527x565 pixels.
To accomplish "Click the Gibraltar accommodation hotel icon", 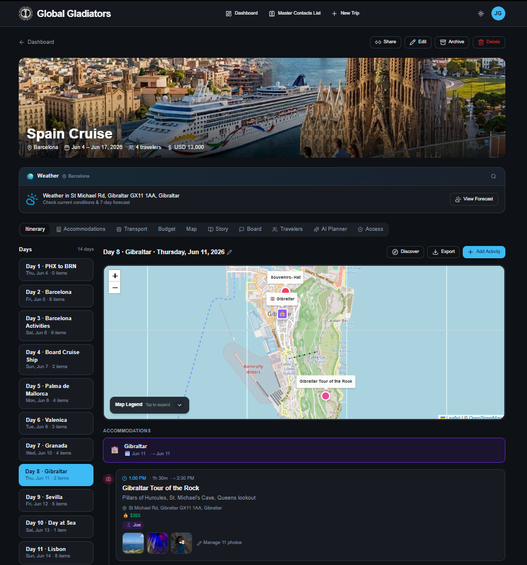I will point(115,450).
